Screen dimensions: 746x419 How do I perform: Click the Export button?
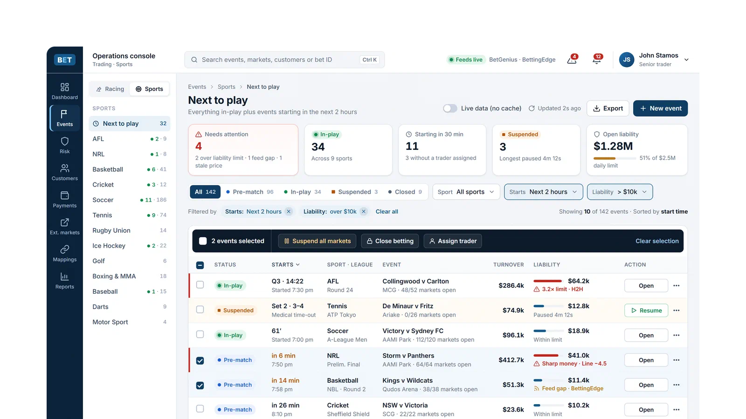coord(608,108)
